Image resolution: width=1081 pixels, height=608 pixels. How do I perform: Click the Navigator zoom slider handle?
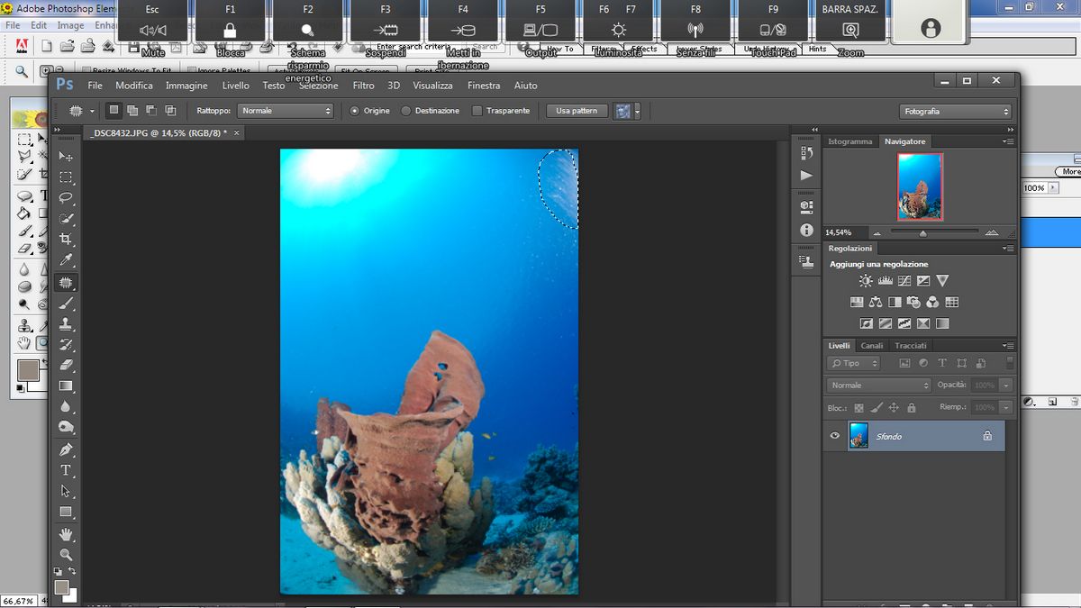tap(922, 233)
